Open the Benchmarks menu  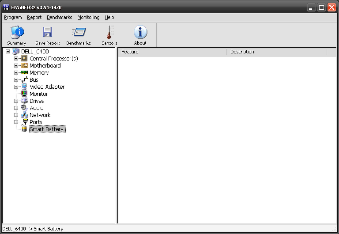tap(60, 18)
